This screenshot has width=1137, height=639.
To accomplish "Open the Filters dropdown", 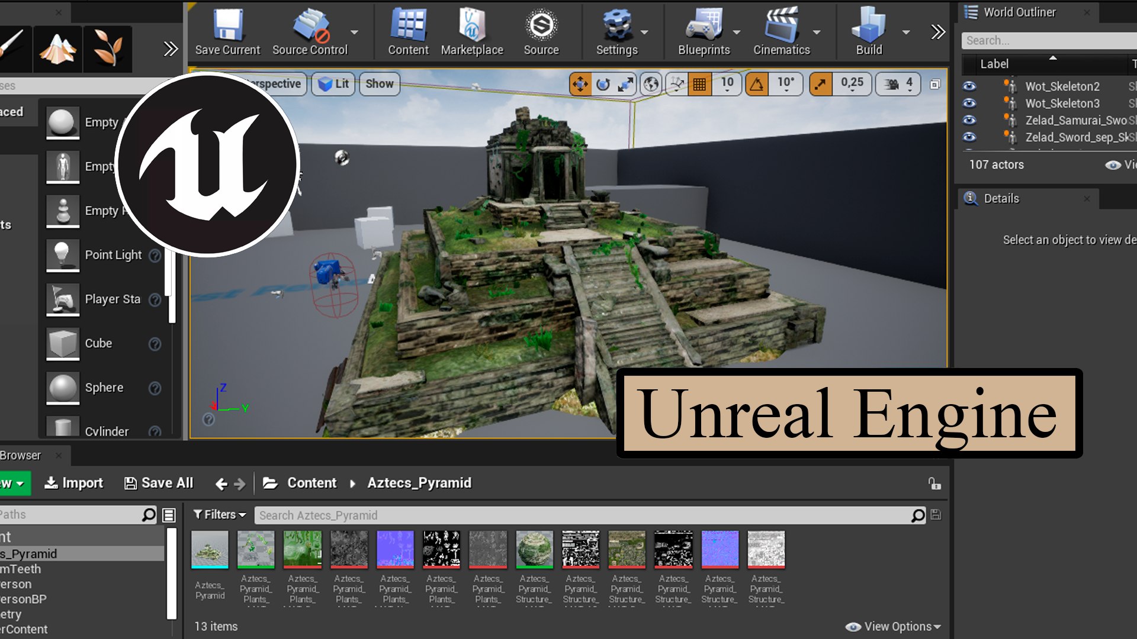I will 220,515.
